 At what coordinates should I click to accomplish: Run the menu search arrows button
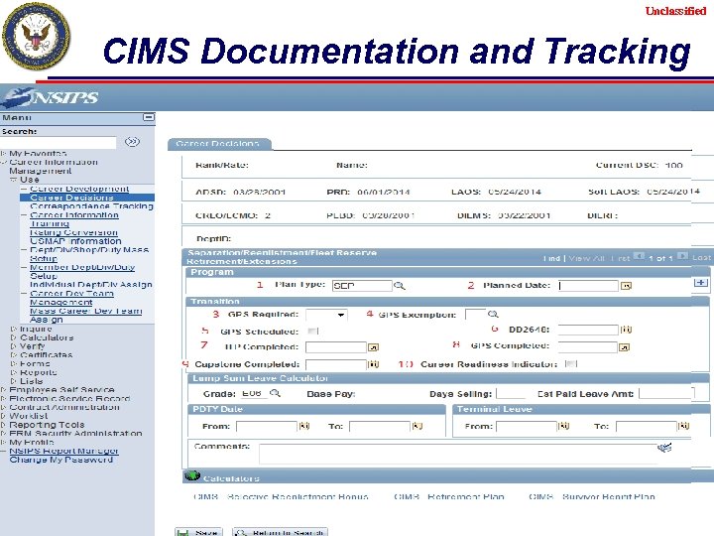pyautogui.click(x=132, y=142)
